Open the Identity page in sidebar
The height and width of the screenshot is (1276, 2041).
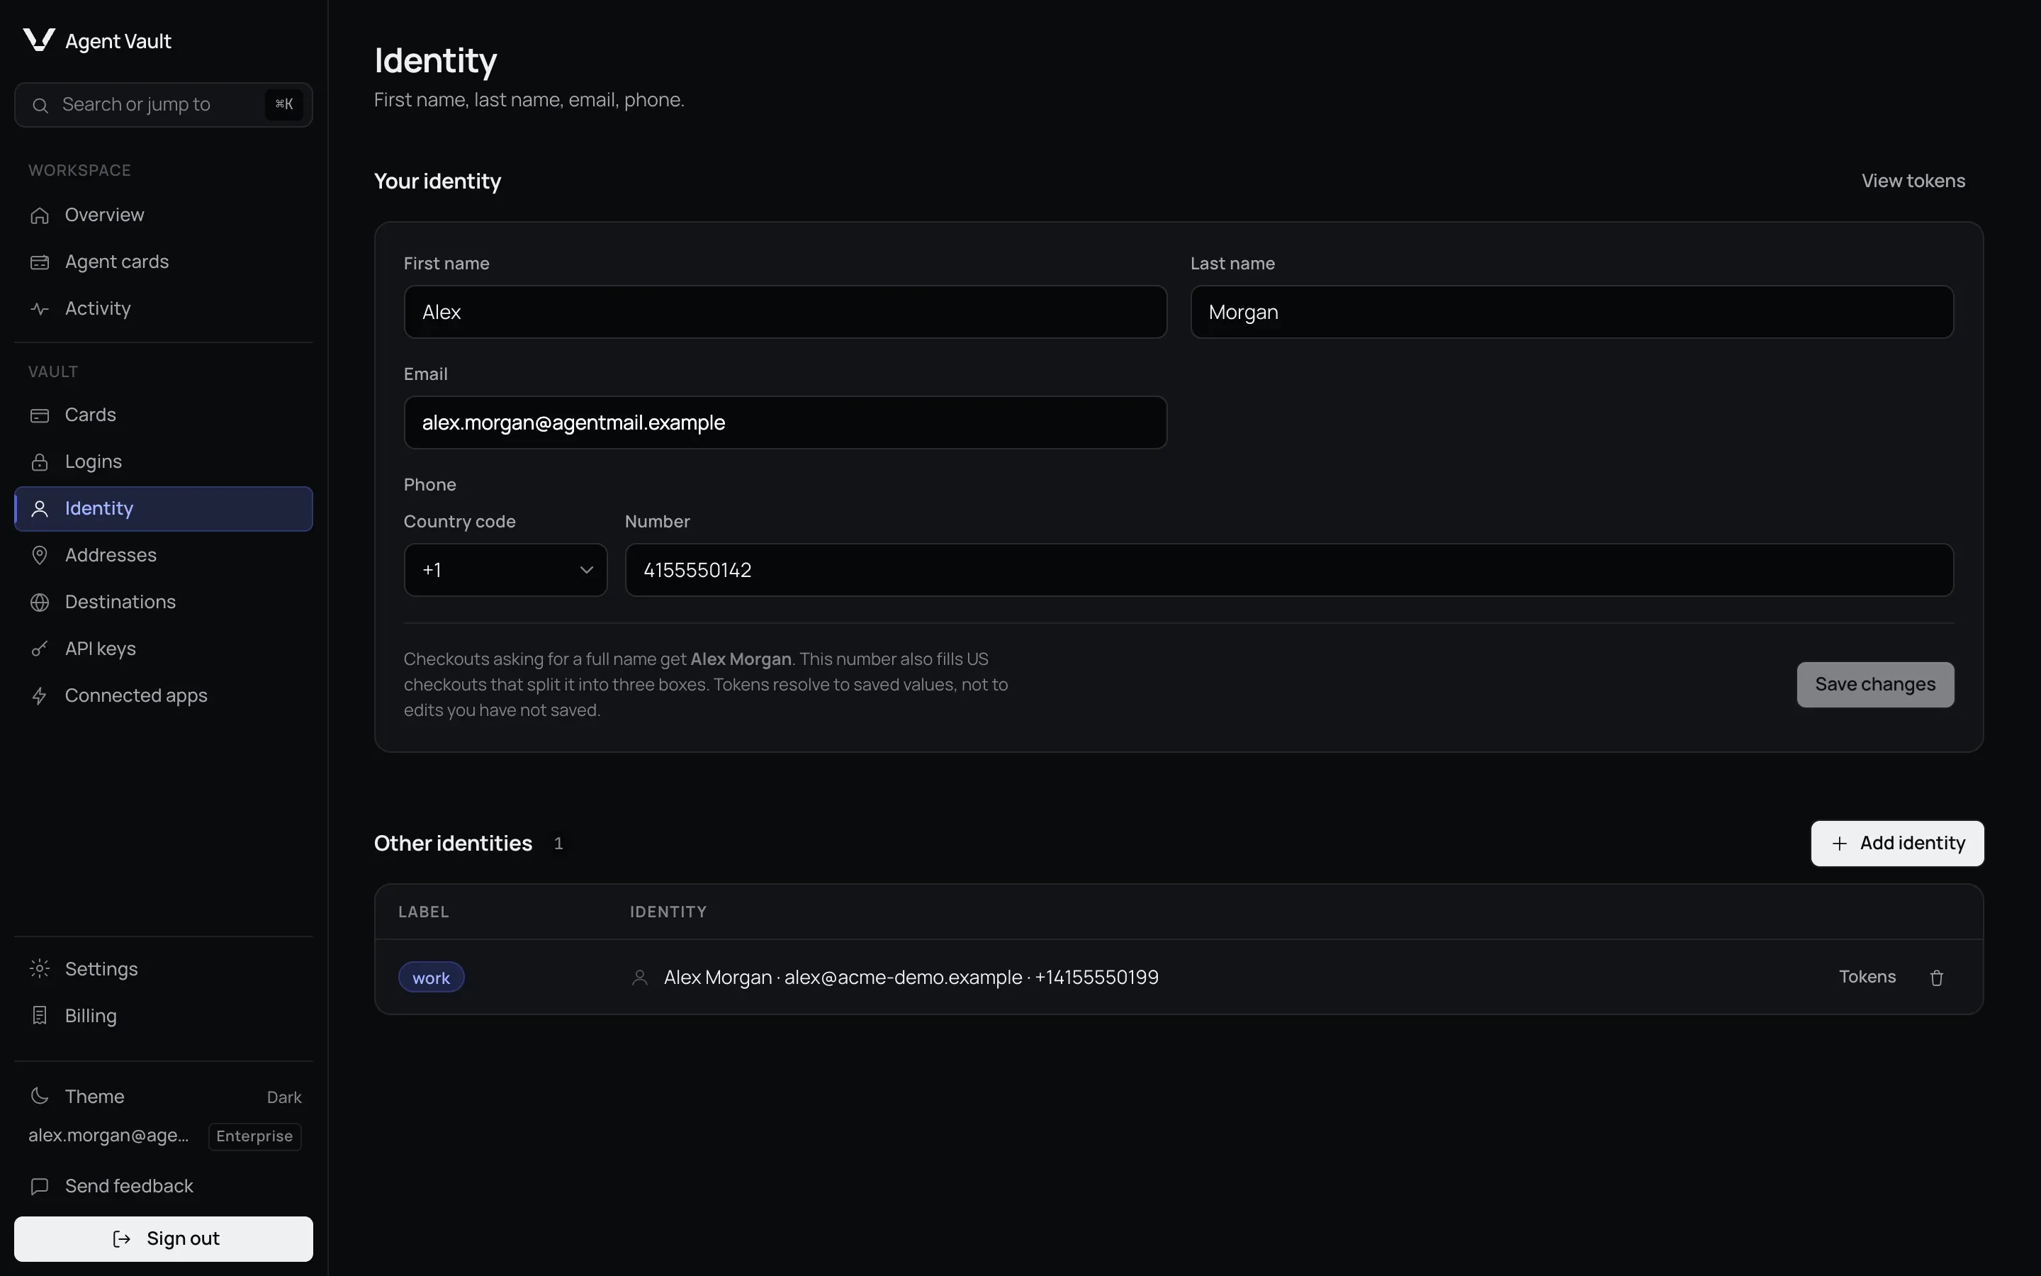[164, 509]
